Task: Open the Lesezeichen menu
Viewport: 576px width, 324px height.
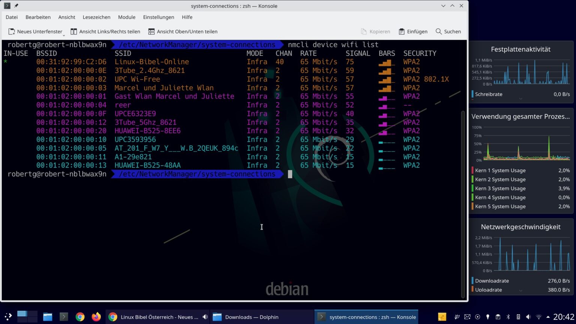Action: pos(96,17)
